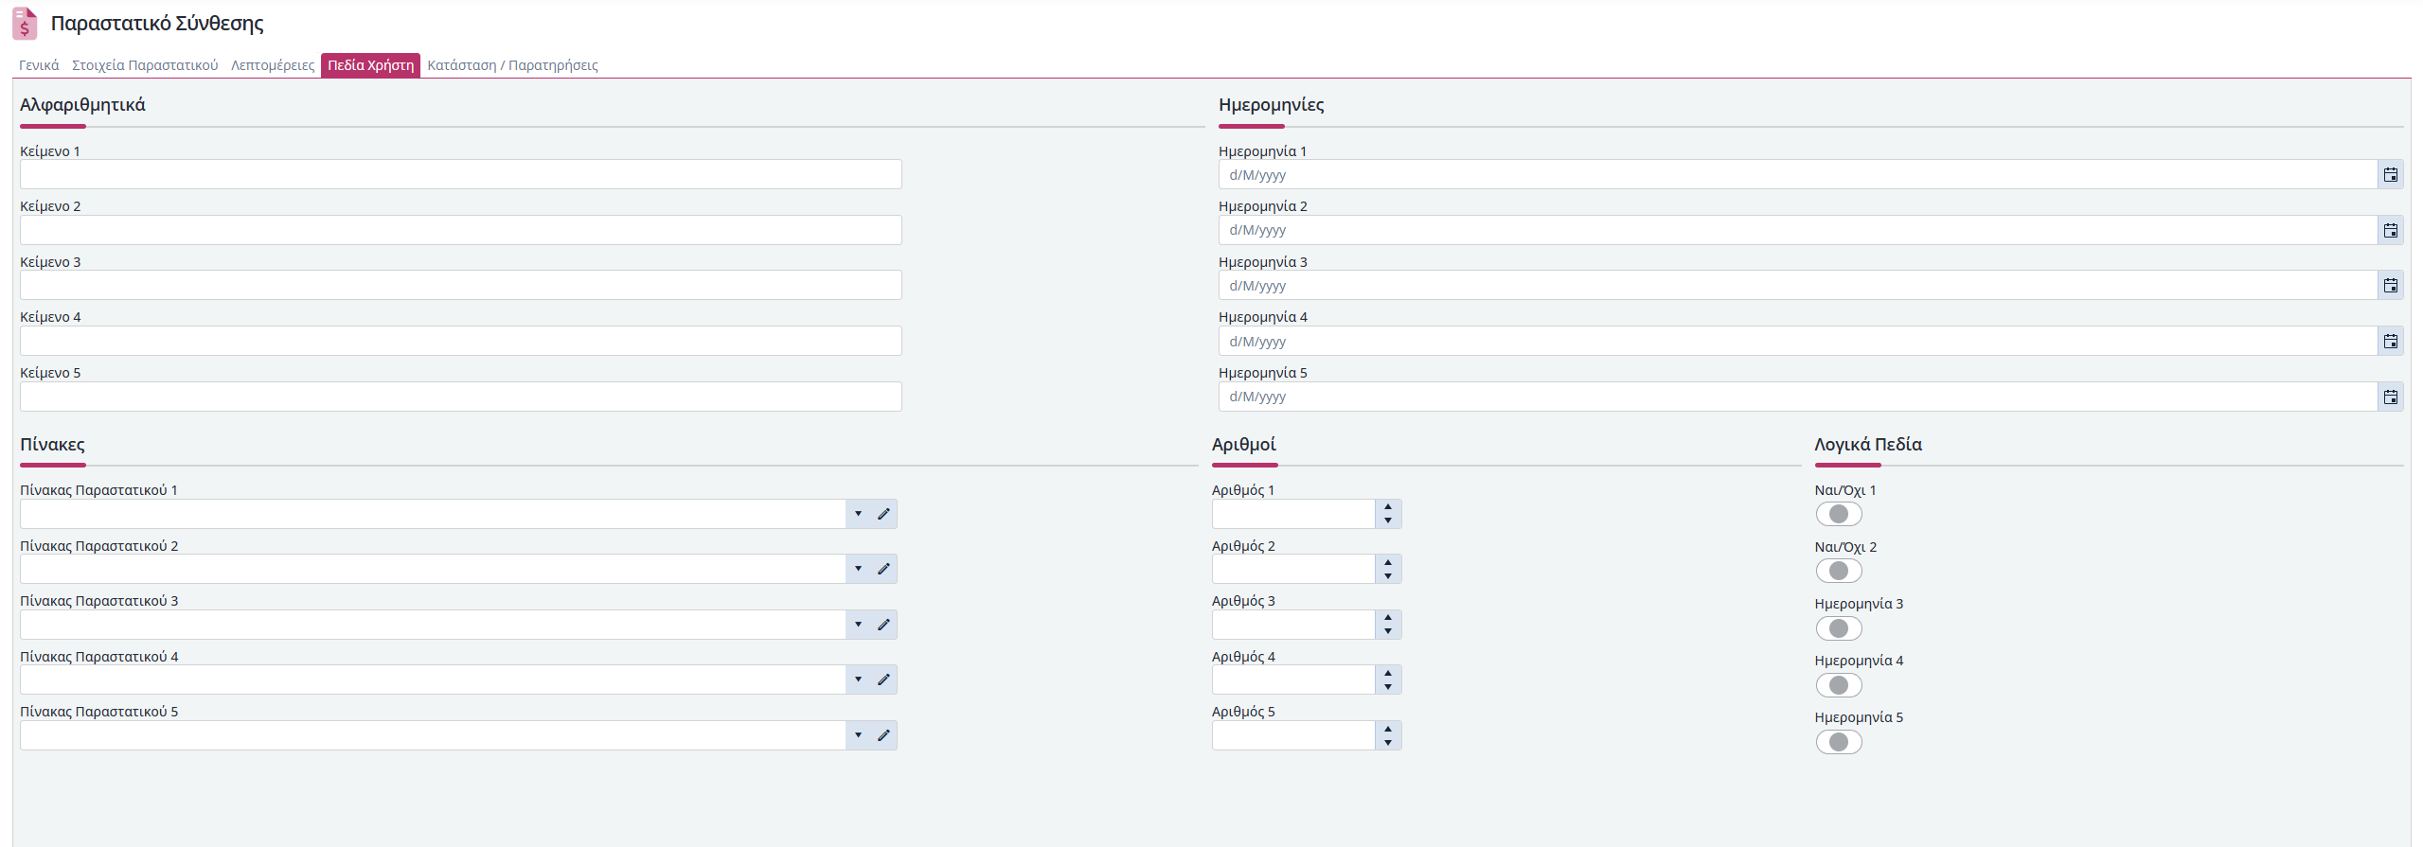Viewport: 2423px width, 847px height.
Task: Open calendar picker for Ημερομηνία 1
Action: coord(2390,175)
